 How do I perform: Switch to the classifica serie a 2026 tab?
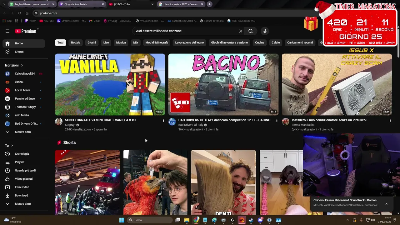(x=181, y=4)
